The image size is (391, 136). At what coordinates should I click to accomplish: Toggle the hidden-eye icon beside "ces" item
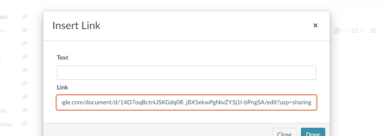pyautogui.click(x=24, y=110)
